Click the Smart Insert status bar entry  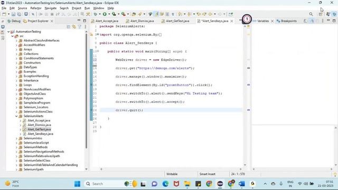point(207,174)
